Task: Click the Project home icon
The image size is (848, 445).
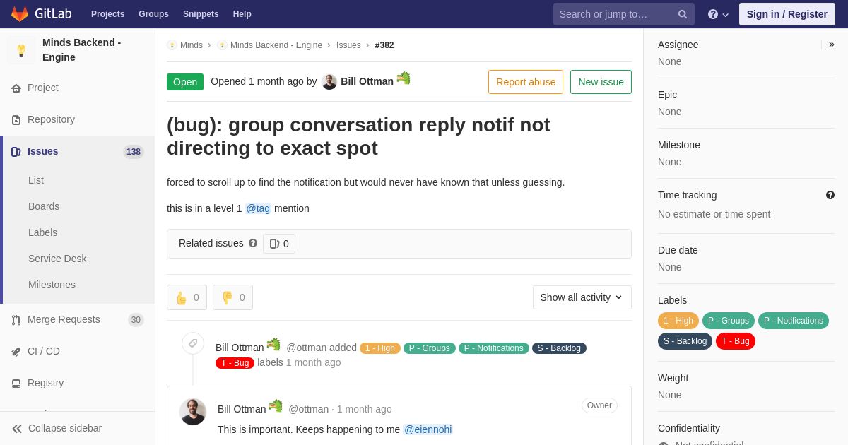Action: (x=16, y=88)
